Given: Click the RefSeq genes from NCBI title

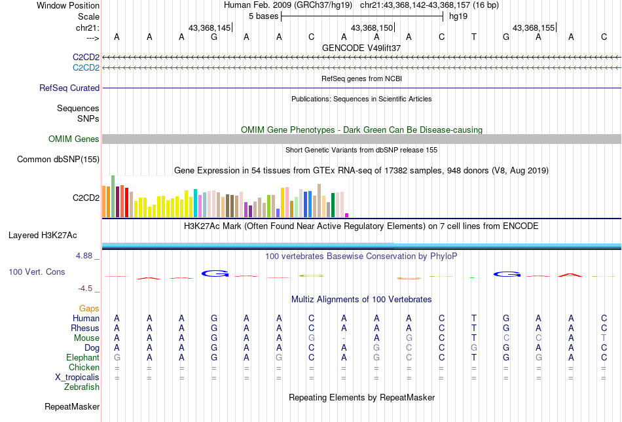Looking at the screenshot, I should coord(362,79).
